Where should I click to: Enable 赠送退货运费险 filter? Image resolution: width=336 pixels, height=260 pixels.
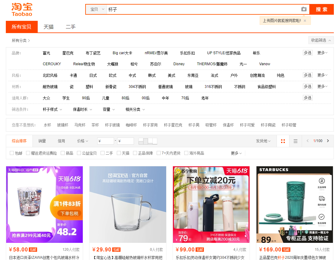tap(28, 153)
